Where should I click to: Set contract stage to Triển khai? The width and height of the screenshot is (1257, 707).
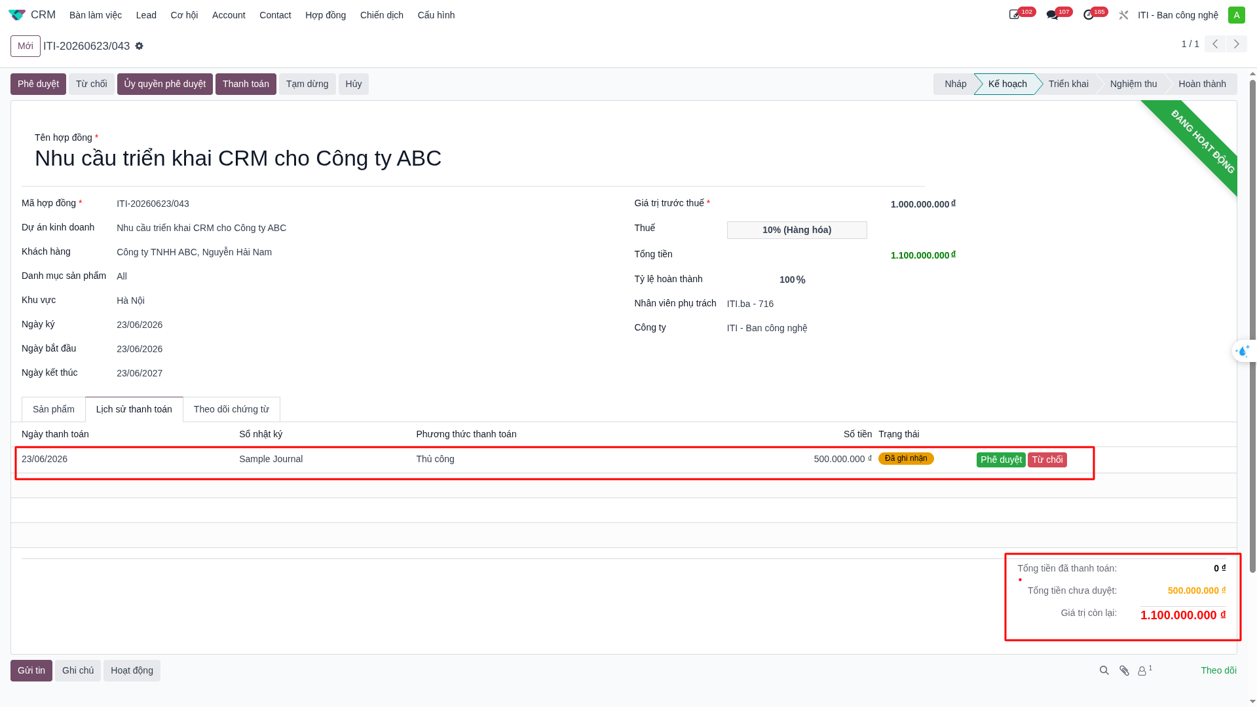point(1068,84)
